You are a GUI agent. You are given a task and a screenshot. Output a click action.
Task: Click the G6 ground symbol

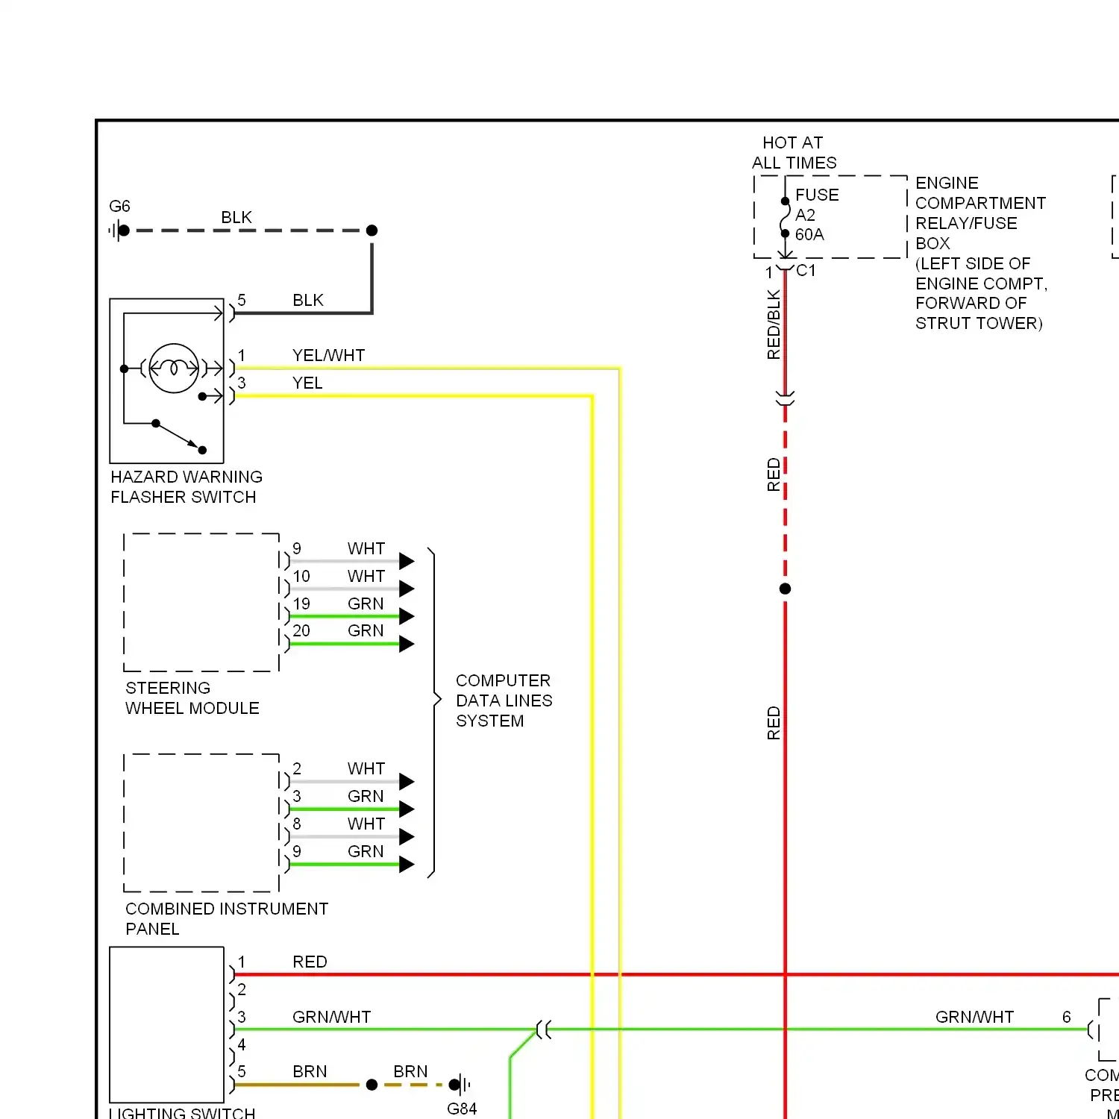tap(119, 231)
